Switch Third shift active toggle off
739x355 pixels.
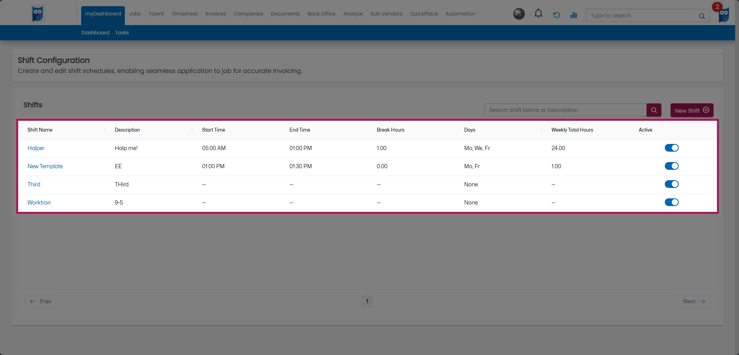point(671,184)
